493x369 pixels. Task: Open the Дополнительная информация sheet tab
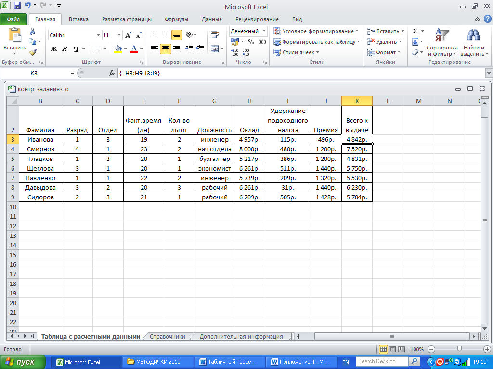click(241, 337)
